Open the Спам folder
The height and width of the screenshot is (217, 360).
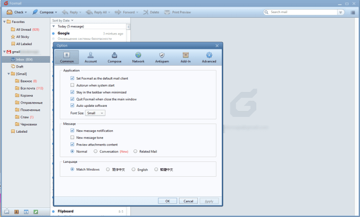24,117
